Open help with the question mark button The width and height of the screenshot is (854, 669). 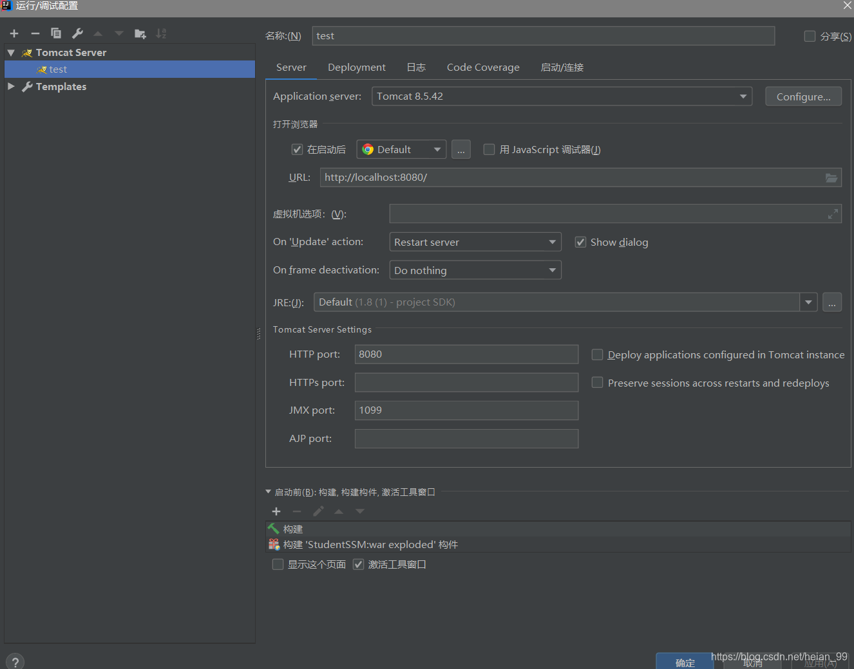pyautogui.click(x=15, y=661)
